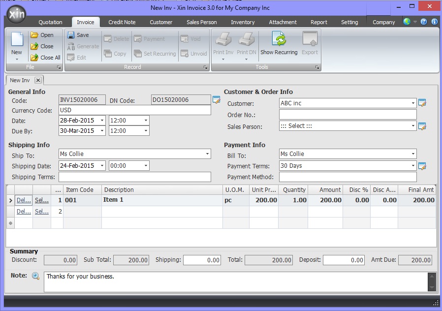Expand the Print Inv dropdown arrow
442x311 pixels.
pos(223,59)
